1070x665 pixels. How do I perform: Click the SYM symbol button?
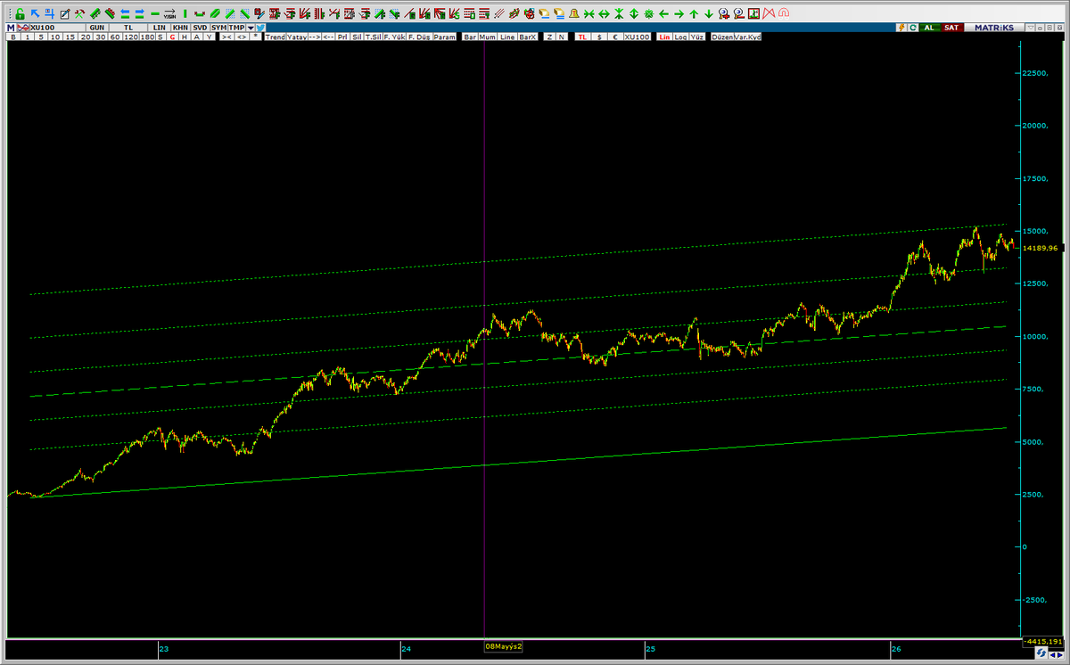tap(218, 28)
